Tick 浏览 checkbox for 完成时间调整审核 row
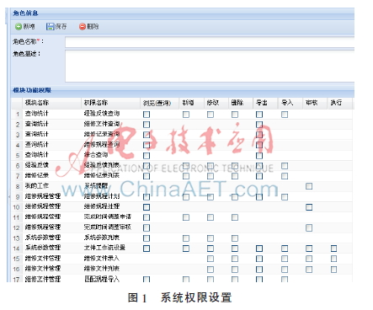 (x=147, y=227)
